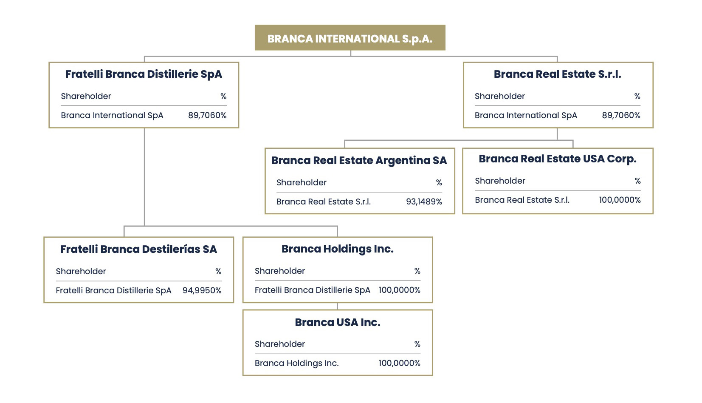Image resolution: width=702 pixels, height=403 pixels.
Task: Select the Fratelli Branca Distillerie SpA title
Action: click(x=144, y=74)
